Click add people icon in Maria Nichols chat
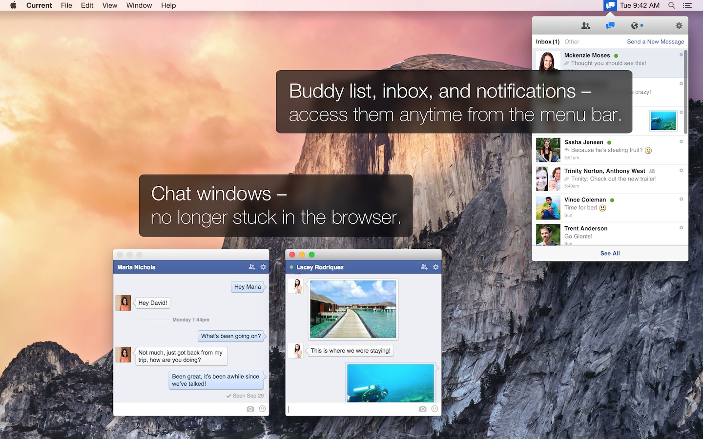703x439 pixels. (x=251, y=267)
